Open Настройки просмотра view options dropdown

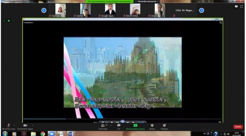(x=148, y=1)
